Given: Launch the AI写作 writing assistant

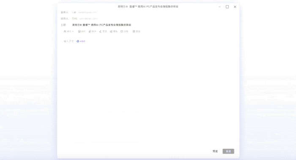Looking at the screenshot, I should (81, 41).
